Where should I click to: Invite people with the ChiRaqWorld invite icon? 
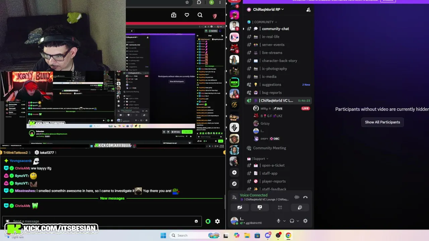308,10
